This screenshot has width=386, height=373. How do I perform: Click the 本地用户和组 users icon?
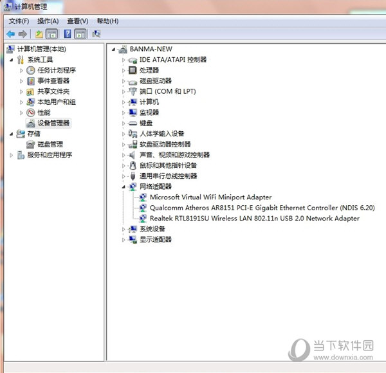pos(30,102)
